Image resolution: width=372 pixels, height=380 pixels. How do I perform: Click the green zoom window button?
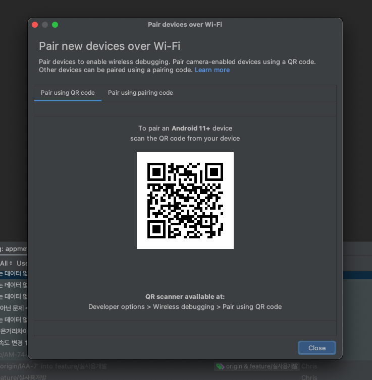[55, 25]
